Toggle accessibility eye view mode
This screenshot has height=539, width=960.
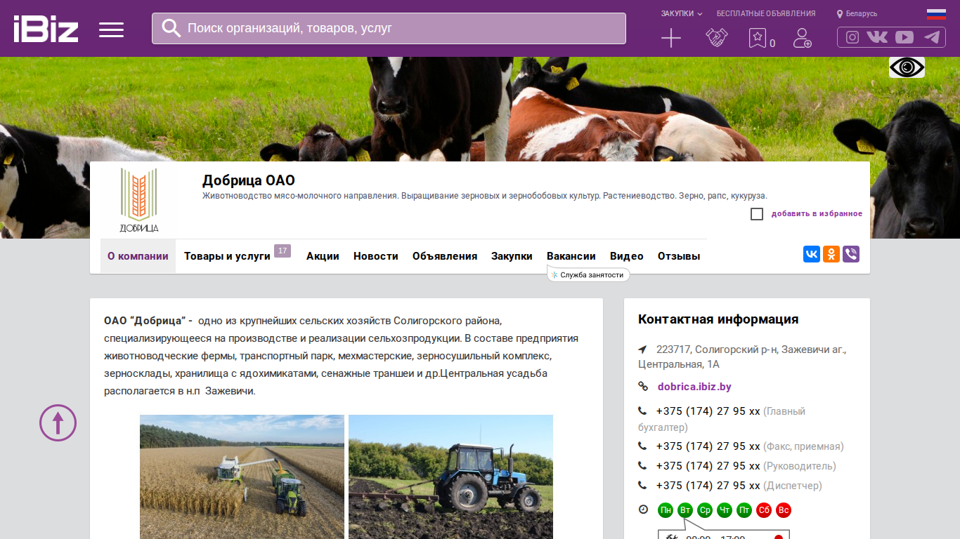907,67
